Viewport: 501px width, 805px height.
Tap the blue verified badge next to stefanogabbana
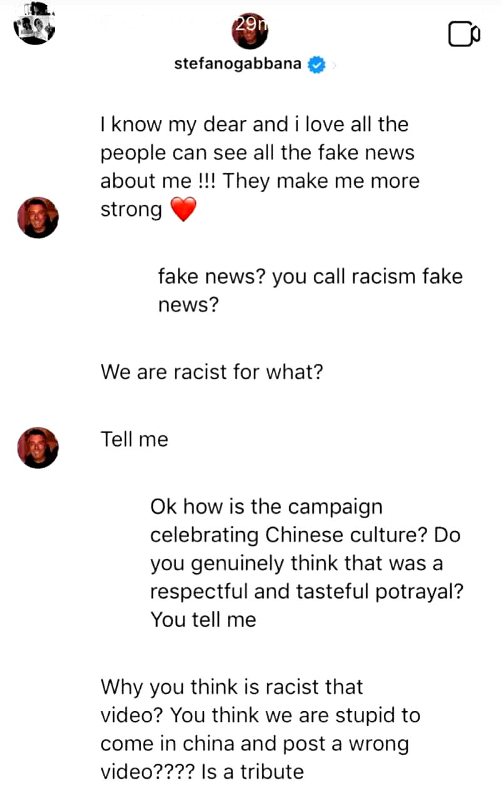[316, 65]
